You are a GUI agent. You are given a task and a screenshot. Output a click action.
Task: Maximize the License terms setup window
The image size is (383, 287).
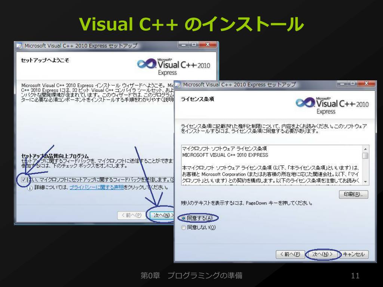coord(352,84)
